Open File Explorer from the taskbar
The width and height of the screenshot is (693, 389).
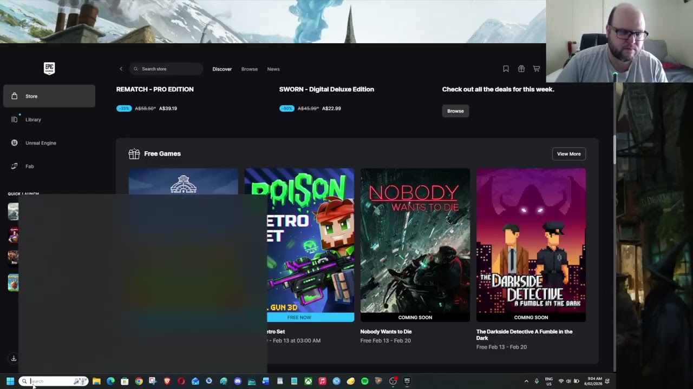(x=96, y=381)
